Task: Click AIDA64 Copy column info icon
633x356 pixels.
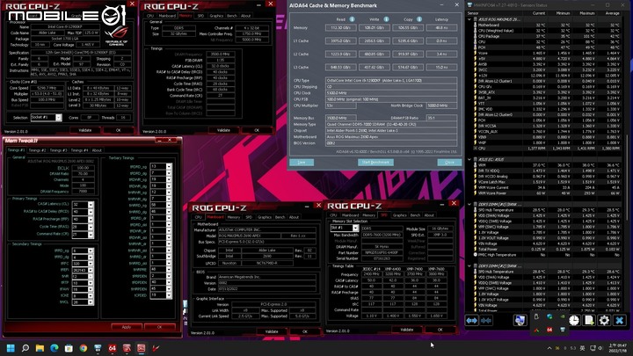Action: (419, 19)
